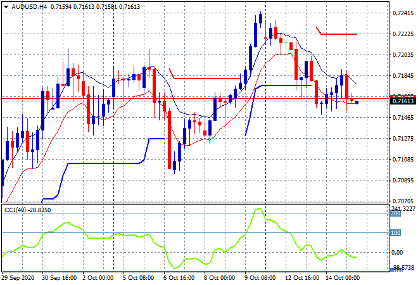Click the 241.3227 CCI scale value
Viewport: 418px width, 285px height.
pyautogui.click(x=403, y=208)
